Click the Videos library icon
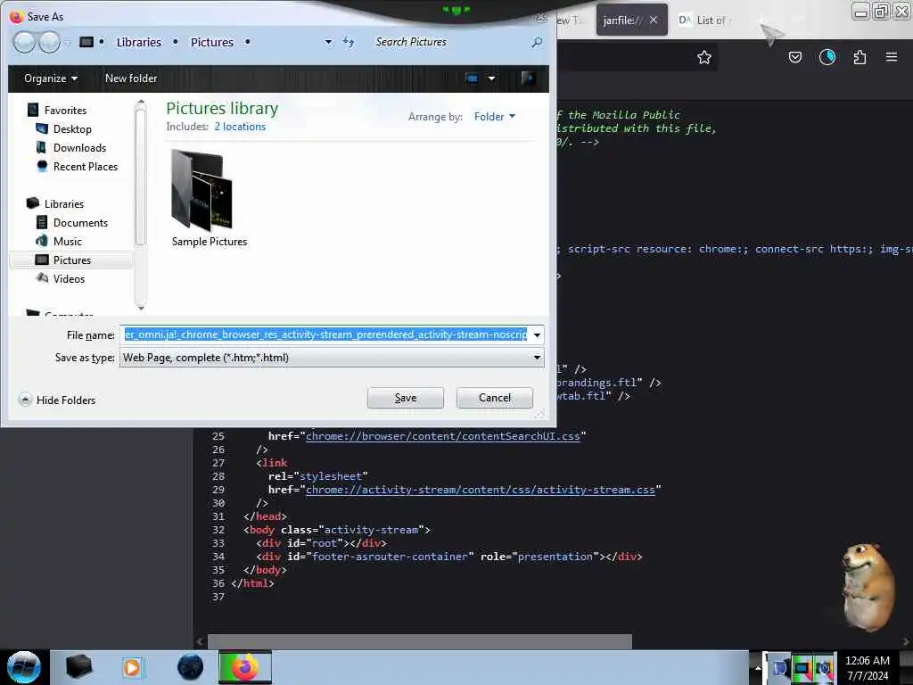This screenshot has width=913, height=685. (x=42, y=278)
